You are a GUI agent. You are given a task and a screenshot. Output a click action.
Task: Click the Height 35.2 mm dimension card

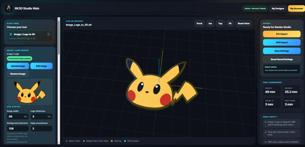291,90
